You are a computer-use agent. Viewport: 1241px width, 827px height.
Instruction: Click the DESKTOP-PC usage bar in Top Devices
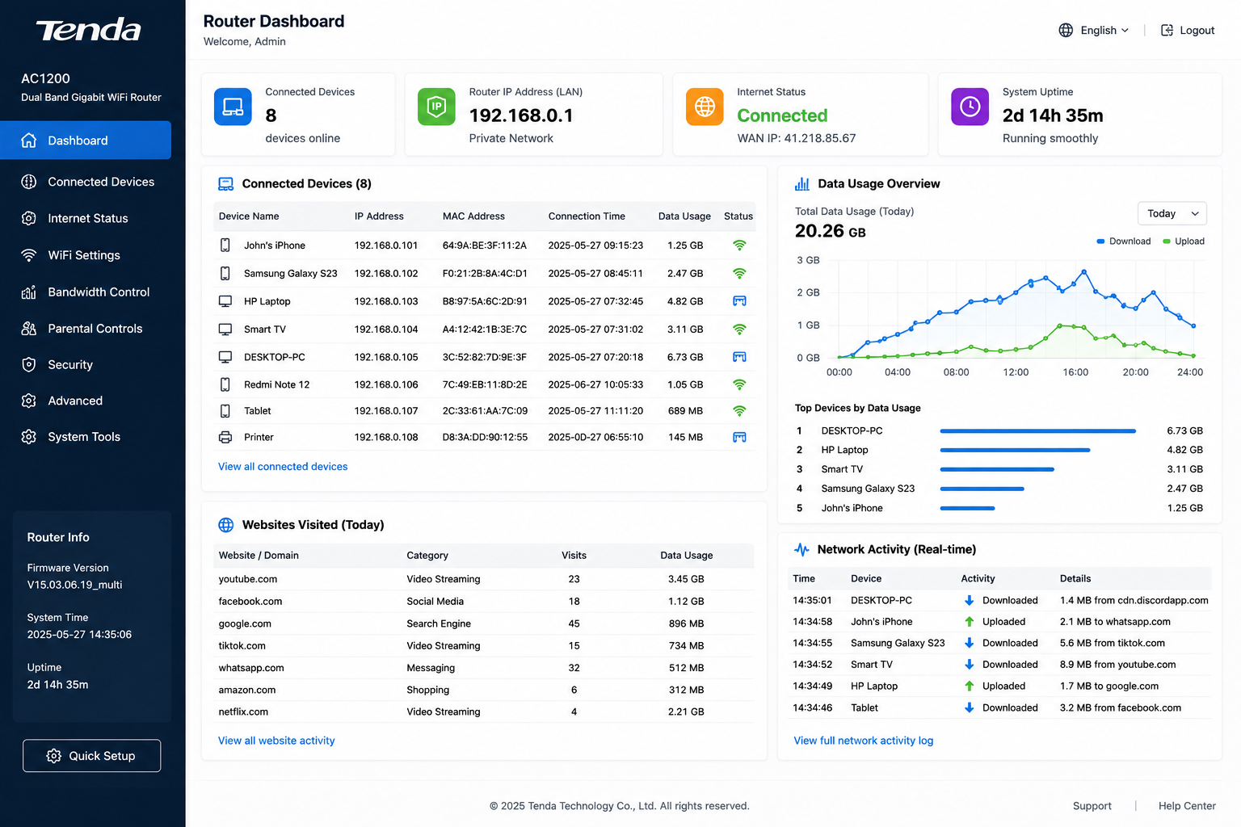[x=1038, y=431]
